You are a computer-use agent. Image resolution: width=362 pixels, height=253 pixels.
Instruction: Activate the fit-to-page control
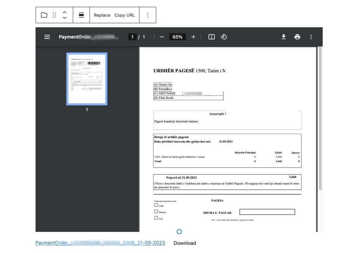[211, 37]
